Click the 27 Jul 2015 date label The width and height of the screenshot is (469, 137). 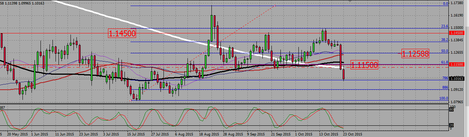click(160, 134)
